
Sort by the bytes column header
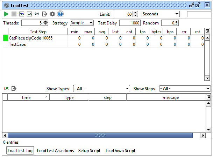point(156,31)
